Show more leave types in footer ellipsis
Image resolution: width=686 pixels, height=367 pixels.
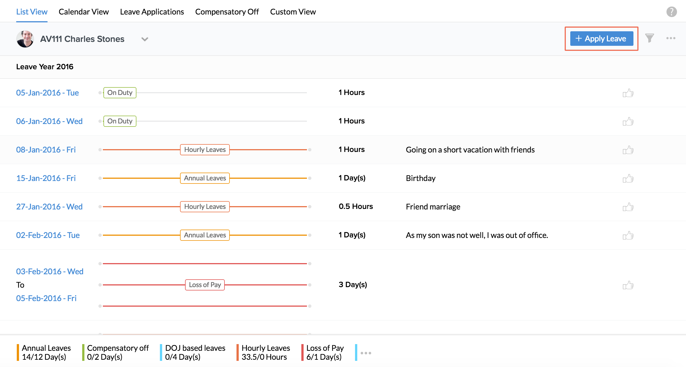click(x=366, y=353)
